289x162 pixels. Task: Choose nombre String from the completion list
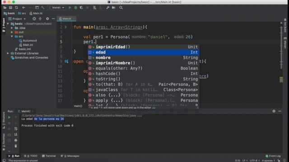coord(144,58)
